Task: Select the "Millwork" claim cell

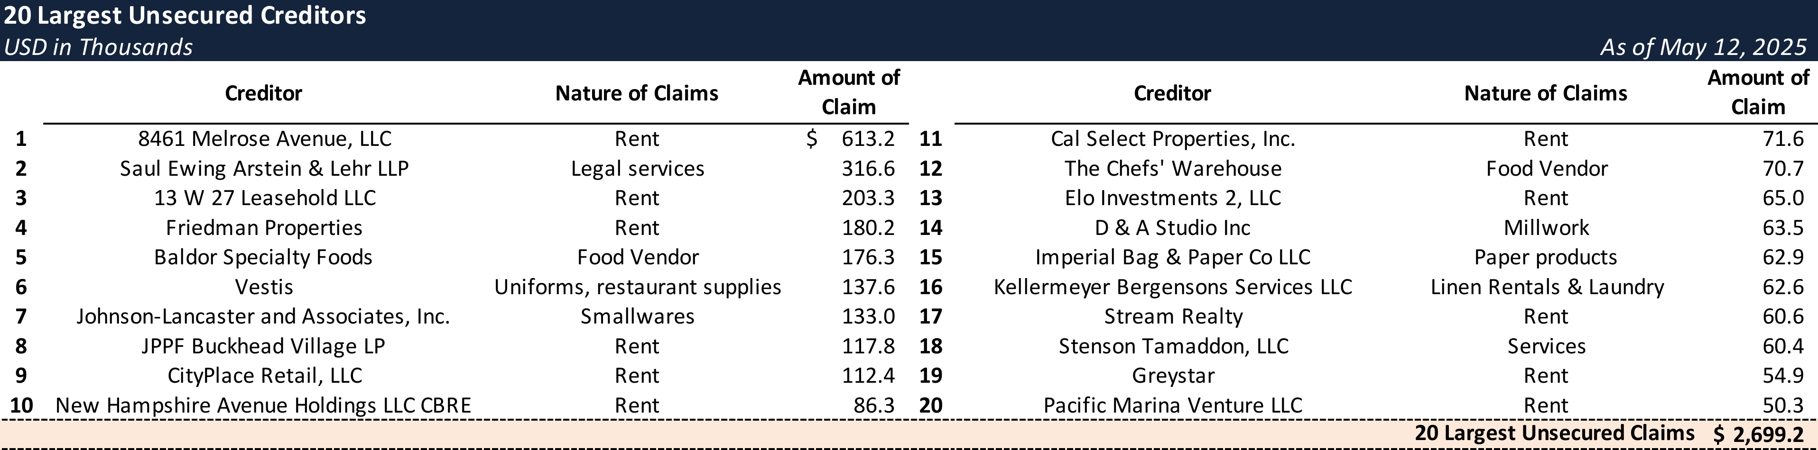Action: click(1546, 227)
